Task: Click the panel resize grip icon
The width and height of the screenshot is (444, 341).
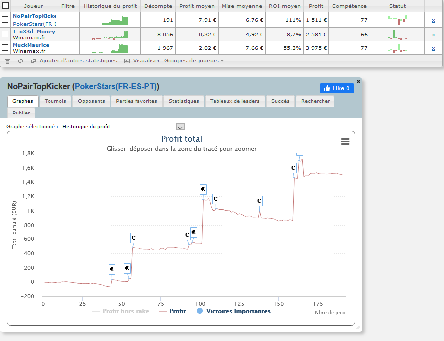Action: pos(358,328)
